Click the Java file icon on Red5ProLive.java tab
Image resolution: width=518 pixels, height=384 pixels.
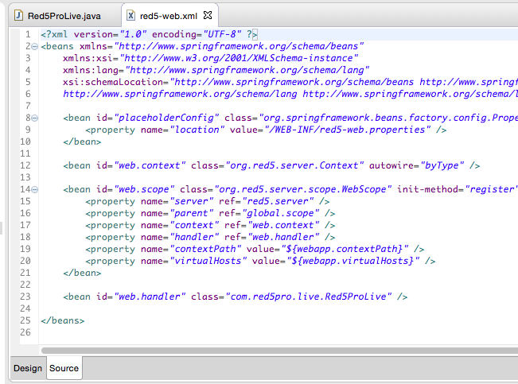(x=19, y=16)
